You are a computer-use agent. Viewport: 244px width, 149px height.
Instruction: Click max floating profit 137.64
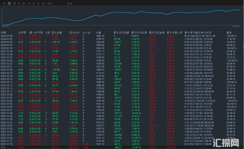pyautogui.click(x=153, y=126)
